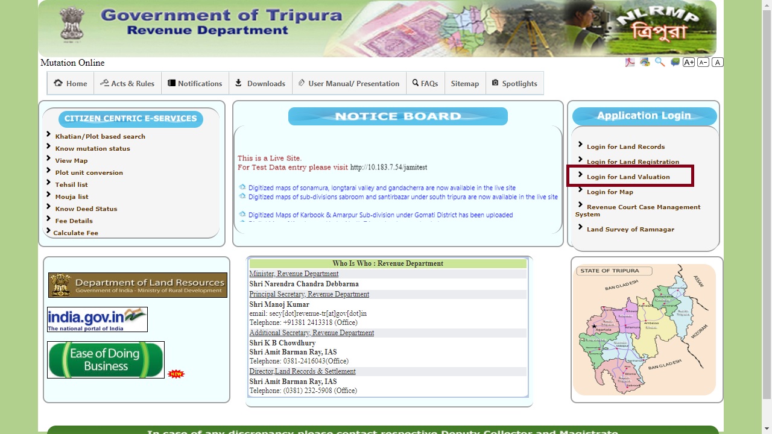772x434 pixels.
Task: Click A- to decrease font size
Action: (703, 62)
